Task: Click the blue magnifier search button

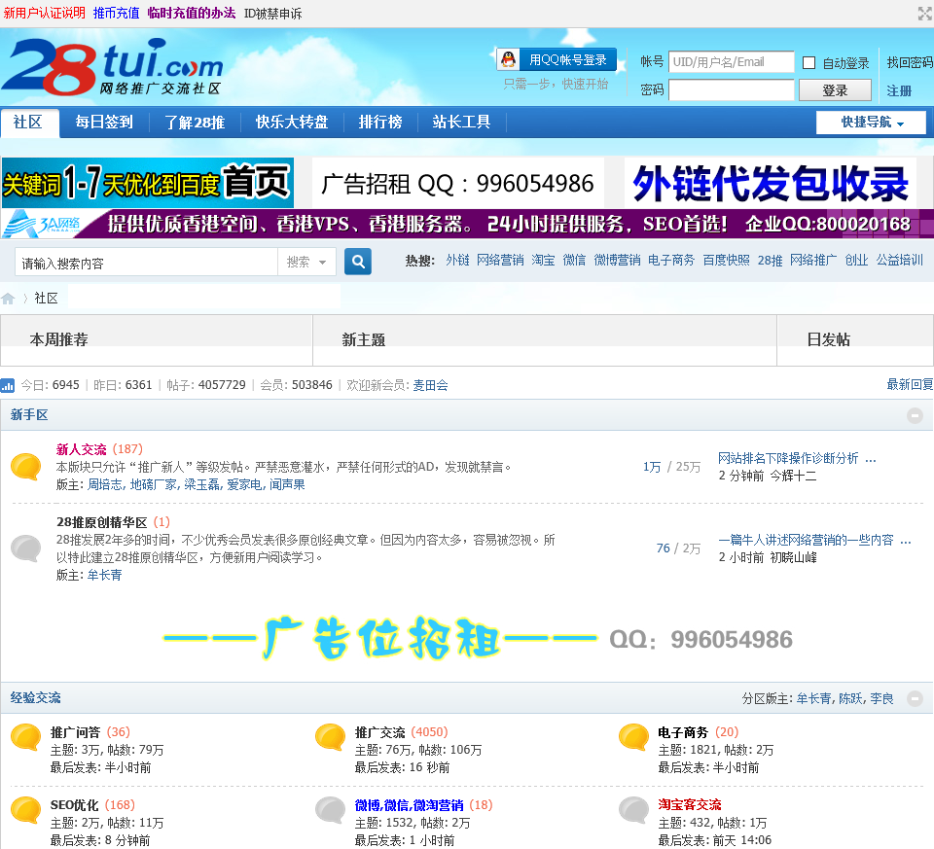Action: click(357, 262)
